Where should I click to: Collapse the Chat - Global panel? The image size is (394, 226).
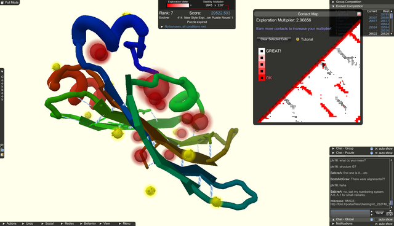coord(333,219)
